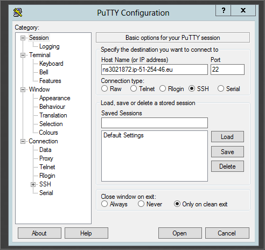Go to Keyboard settings
This screenshot has height=250, width=265.
tap(51, 64)
